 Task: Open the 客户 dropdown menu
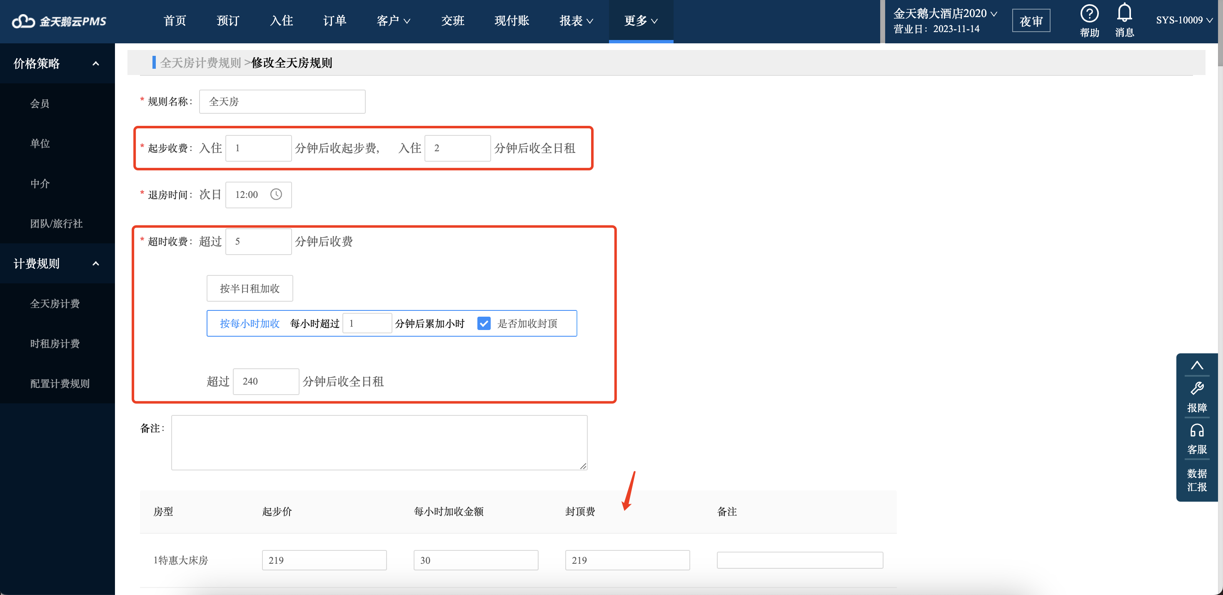pos(393,21)
